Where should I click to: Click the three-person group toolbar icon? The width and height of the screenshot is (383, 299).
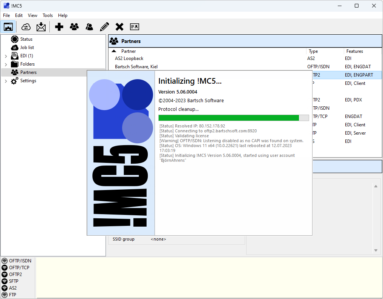pyautogui.click(x=74, y=27)
